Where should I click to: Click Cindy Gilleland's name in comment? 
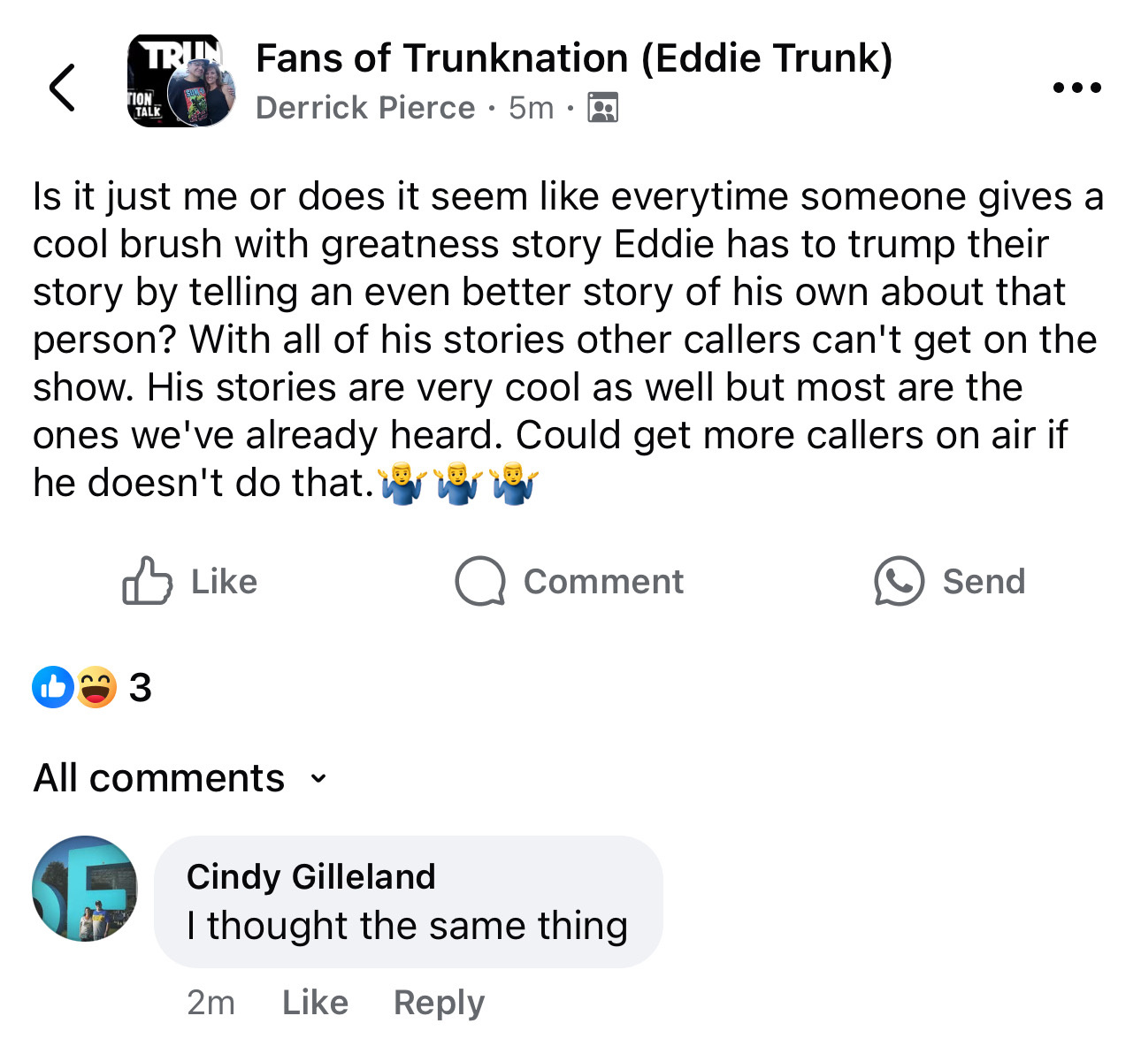coord(311,876)
